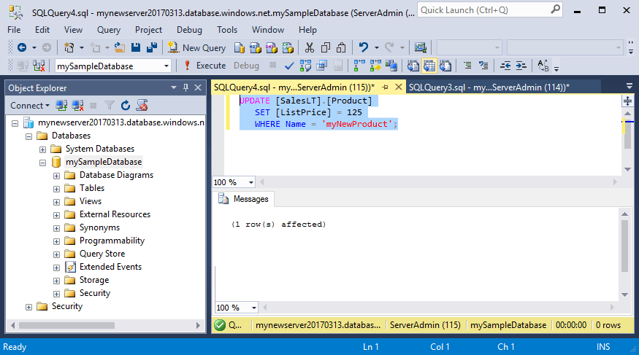Click the Connect Object Explorer icon
The width and height of the screenshot is (639, 355).
[61, 106]
